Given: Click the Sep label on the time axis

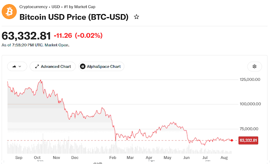Looking at the screenshot, I should 19,158.
